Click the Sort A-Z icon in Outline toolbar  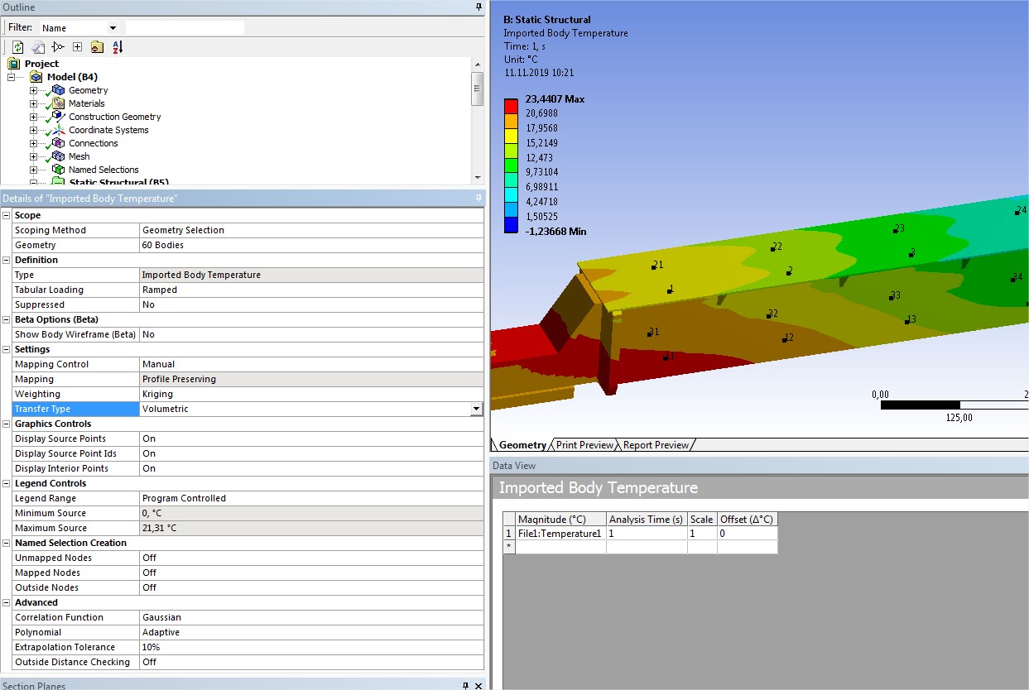point(116,46)
